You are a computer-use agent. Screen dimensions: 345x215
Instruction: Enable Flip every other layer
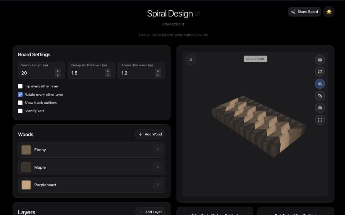(x=20, y=86)
